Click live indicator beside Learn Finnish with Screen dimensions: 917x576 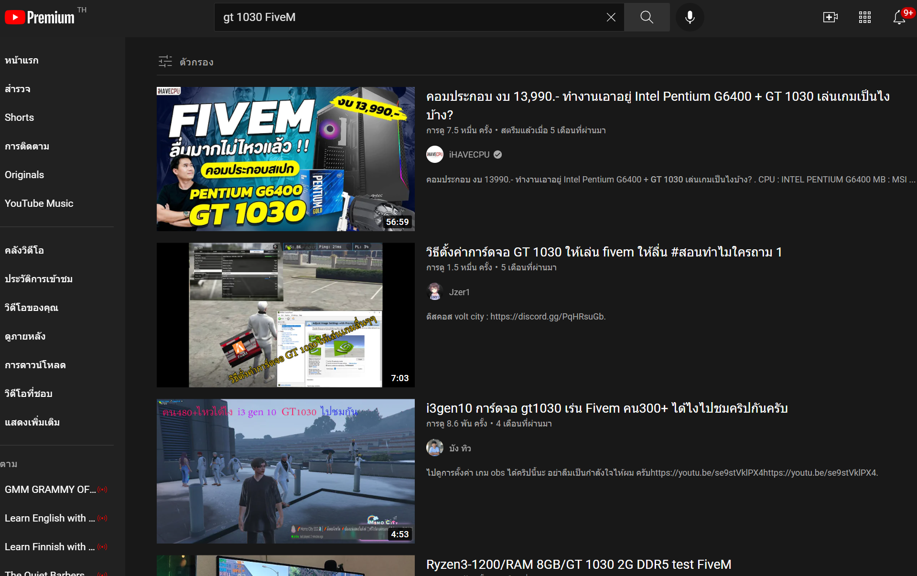[102, 546]
